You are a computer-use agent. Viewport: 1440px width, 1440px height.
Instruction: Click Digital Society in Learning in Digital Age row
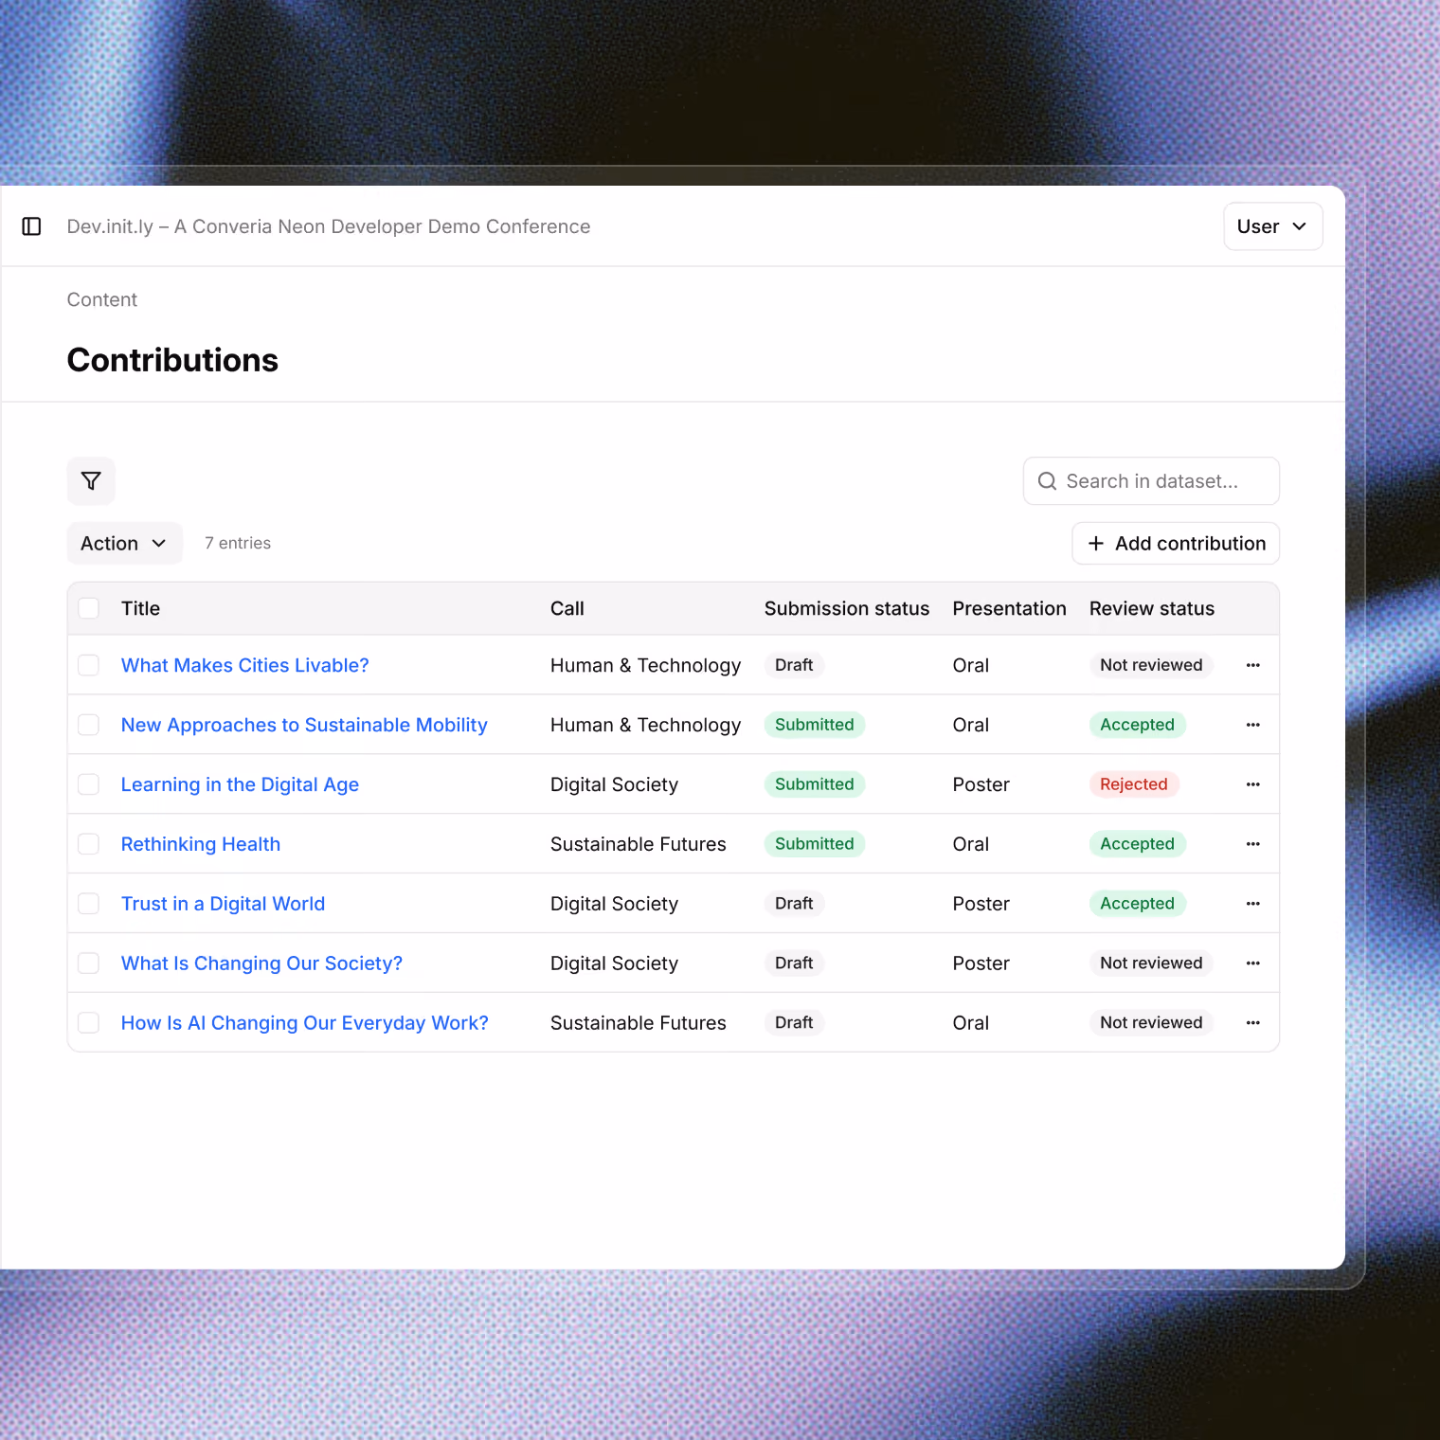coord(614,784)
